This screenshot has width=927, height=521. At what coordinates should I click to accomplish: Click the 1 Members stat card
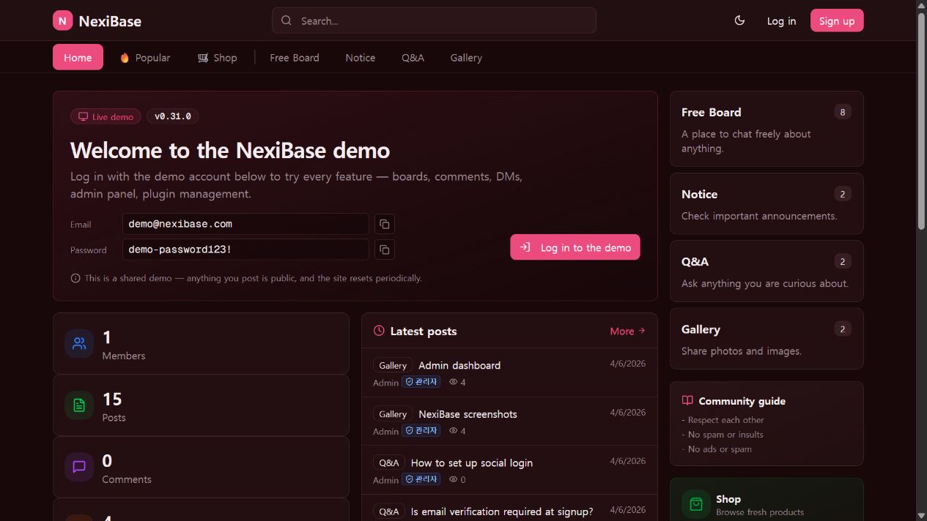pos(201,343)
